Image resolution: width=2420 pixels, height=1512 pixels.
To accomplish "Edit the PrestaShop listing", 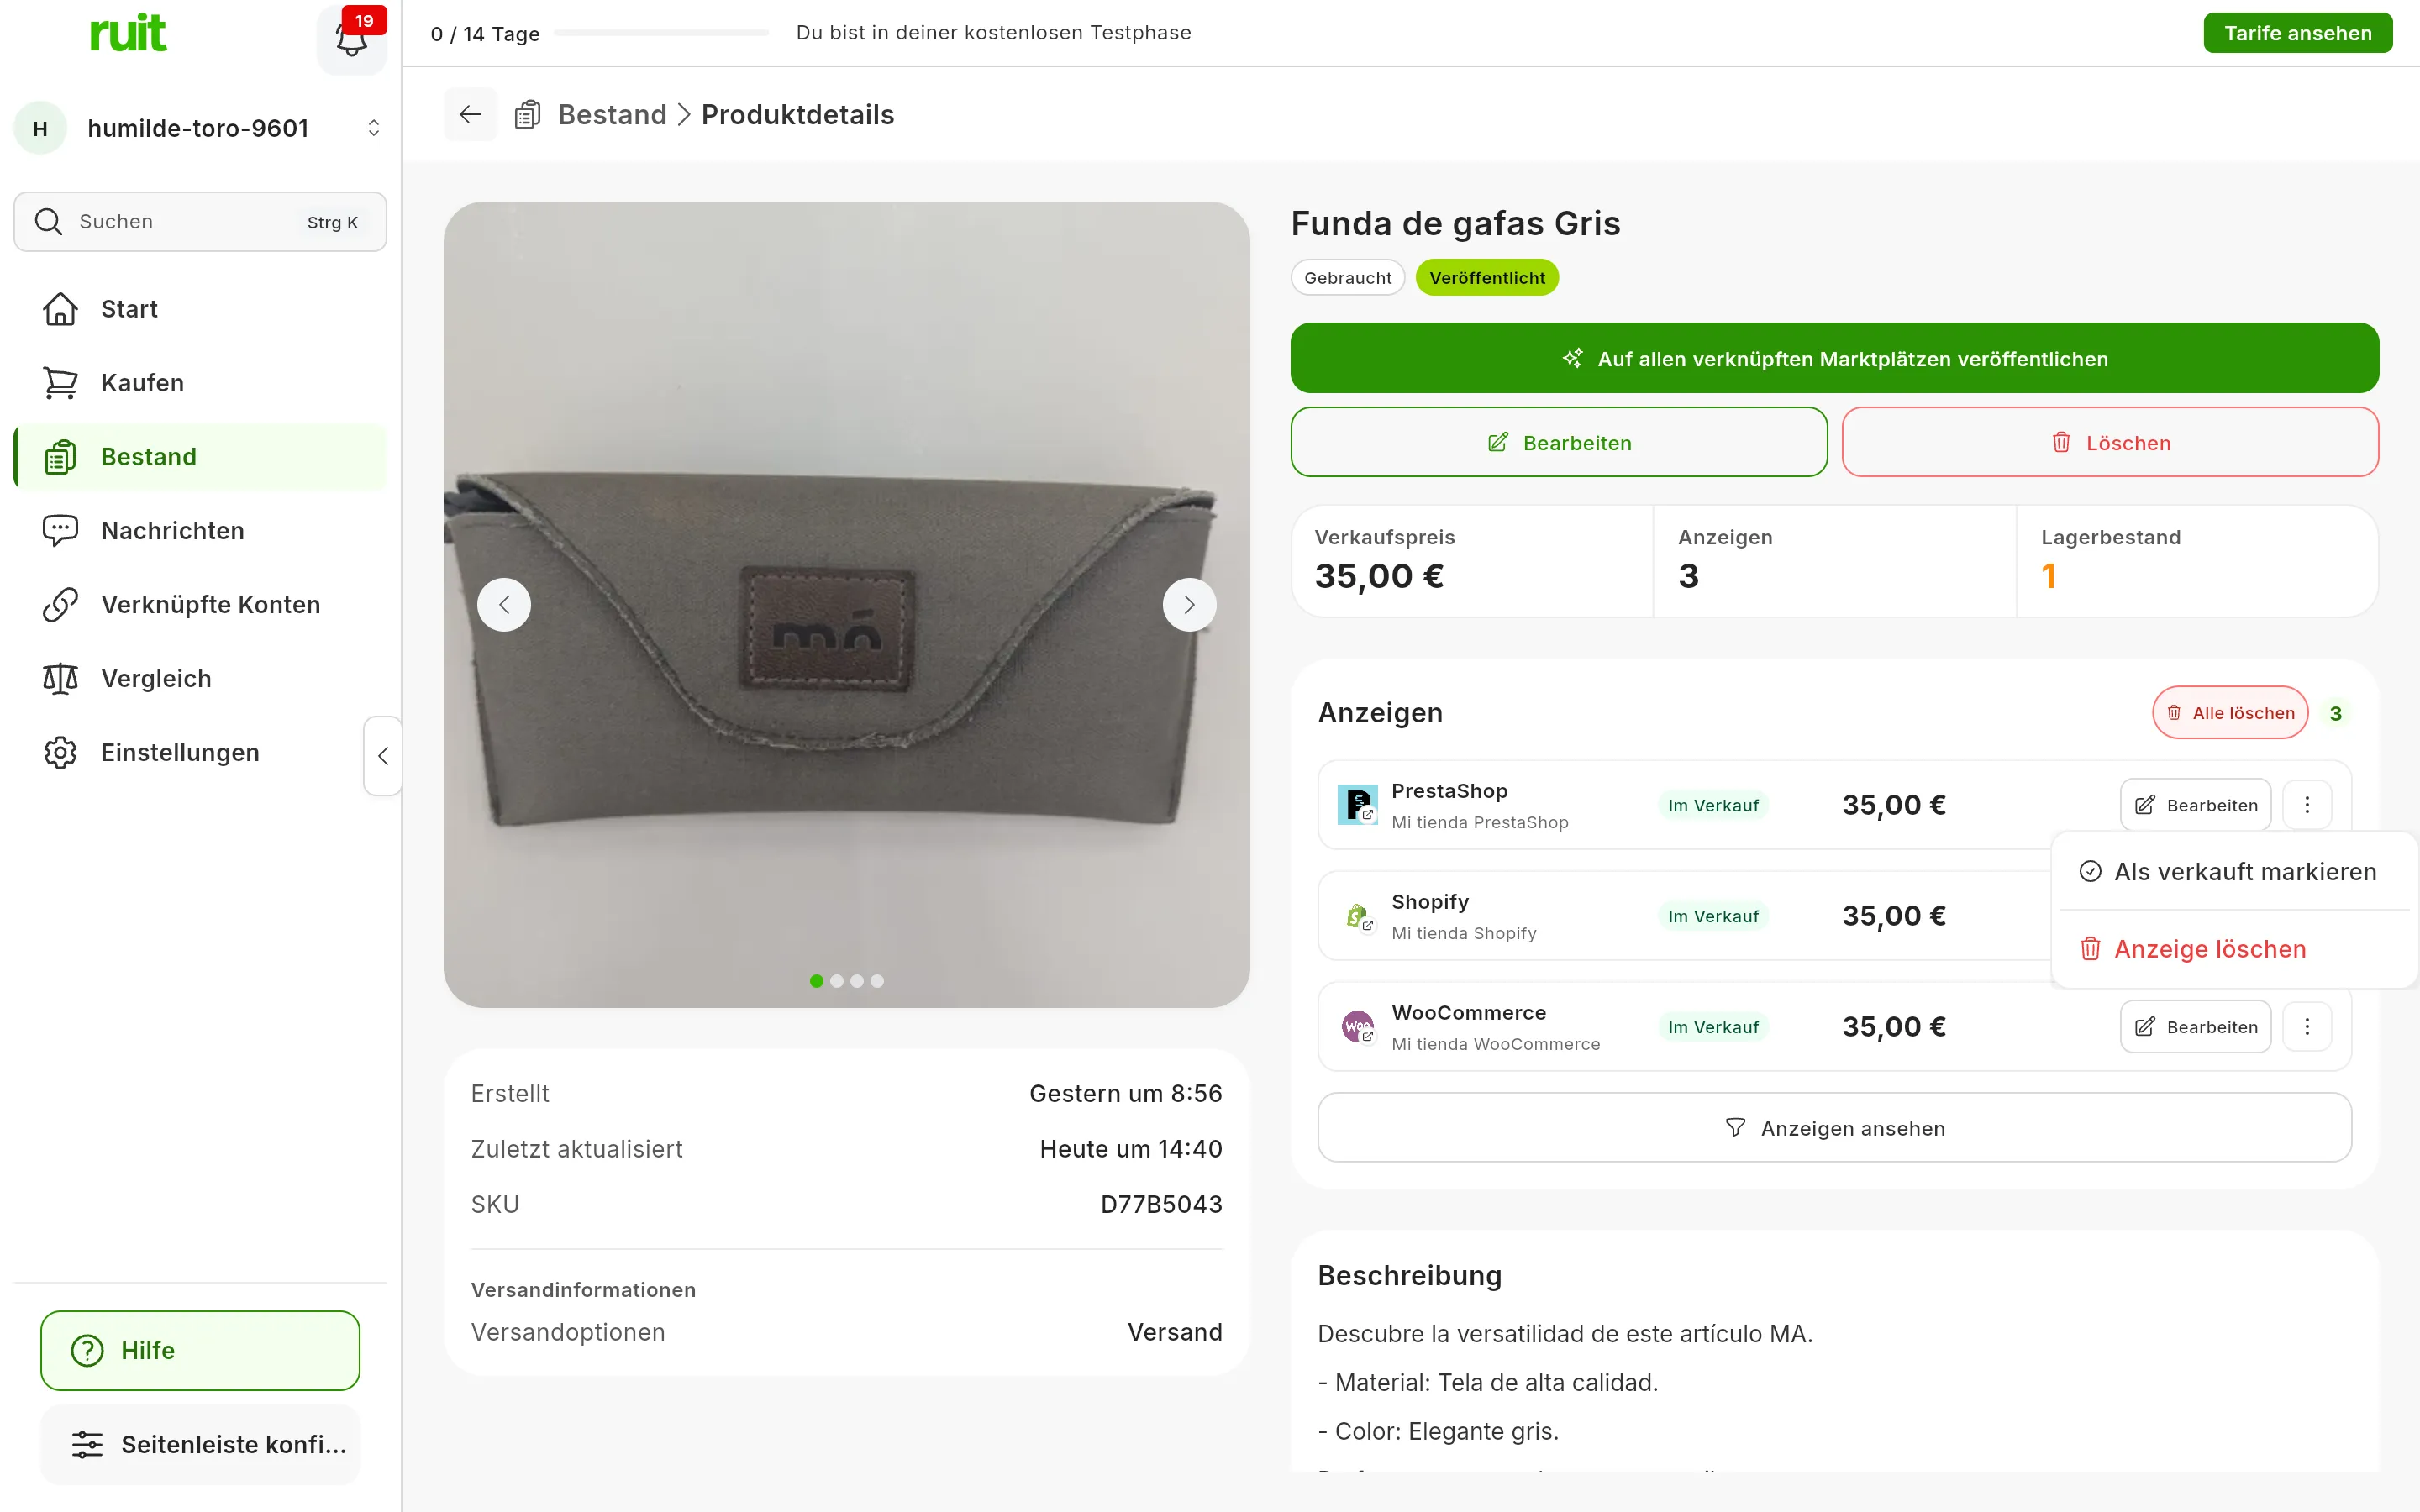I will tap(2195, 805).
